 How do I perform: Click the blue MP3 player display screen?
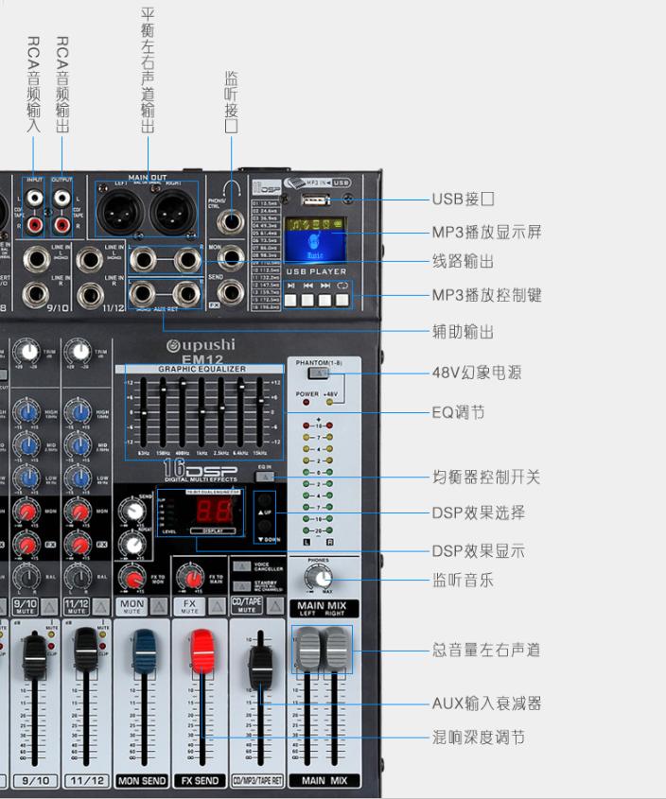tap(315, 240)
